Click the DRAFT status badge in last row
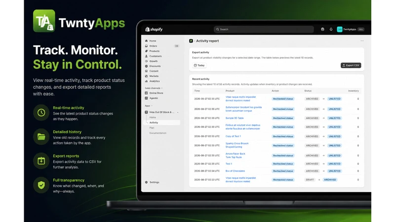Image resolution: width=395 pixels, height=222 pixels. [310, 180]
